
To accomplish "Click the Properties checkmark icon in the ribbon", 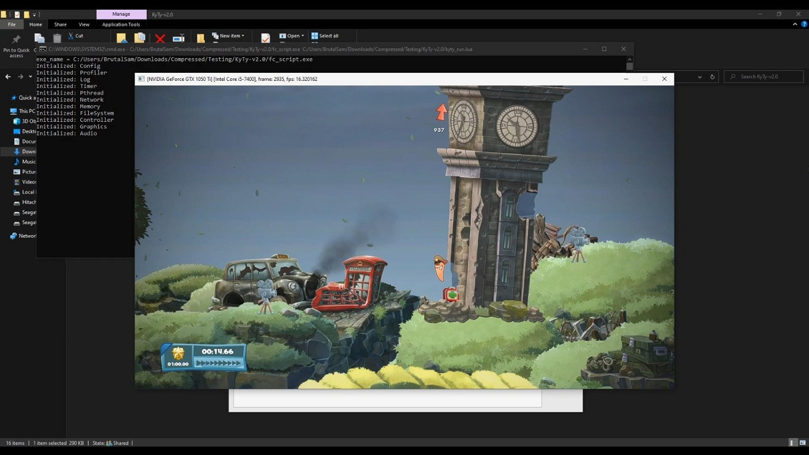I will point(265,38).
